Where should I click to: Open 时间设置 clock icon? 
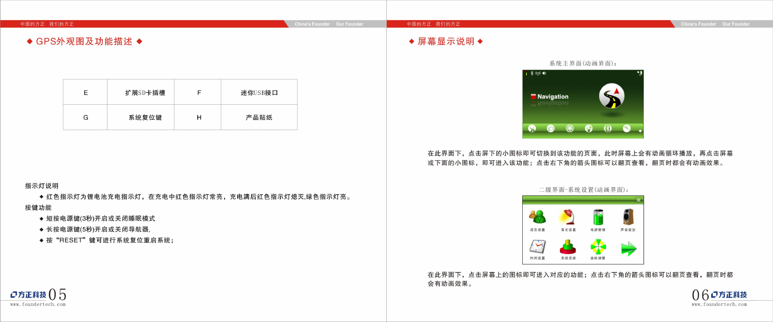[537, 247]
